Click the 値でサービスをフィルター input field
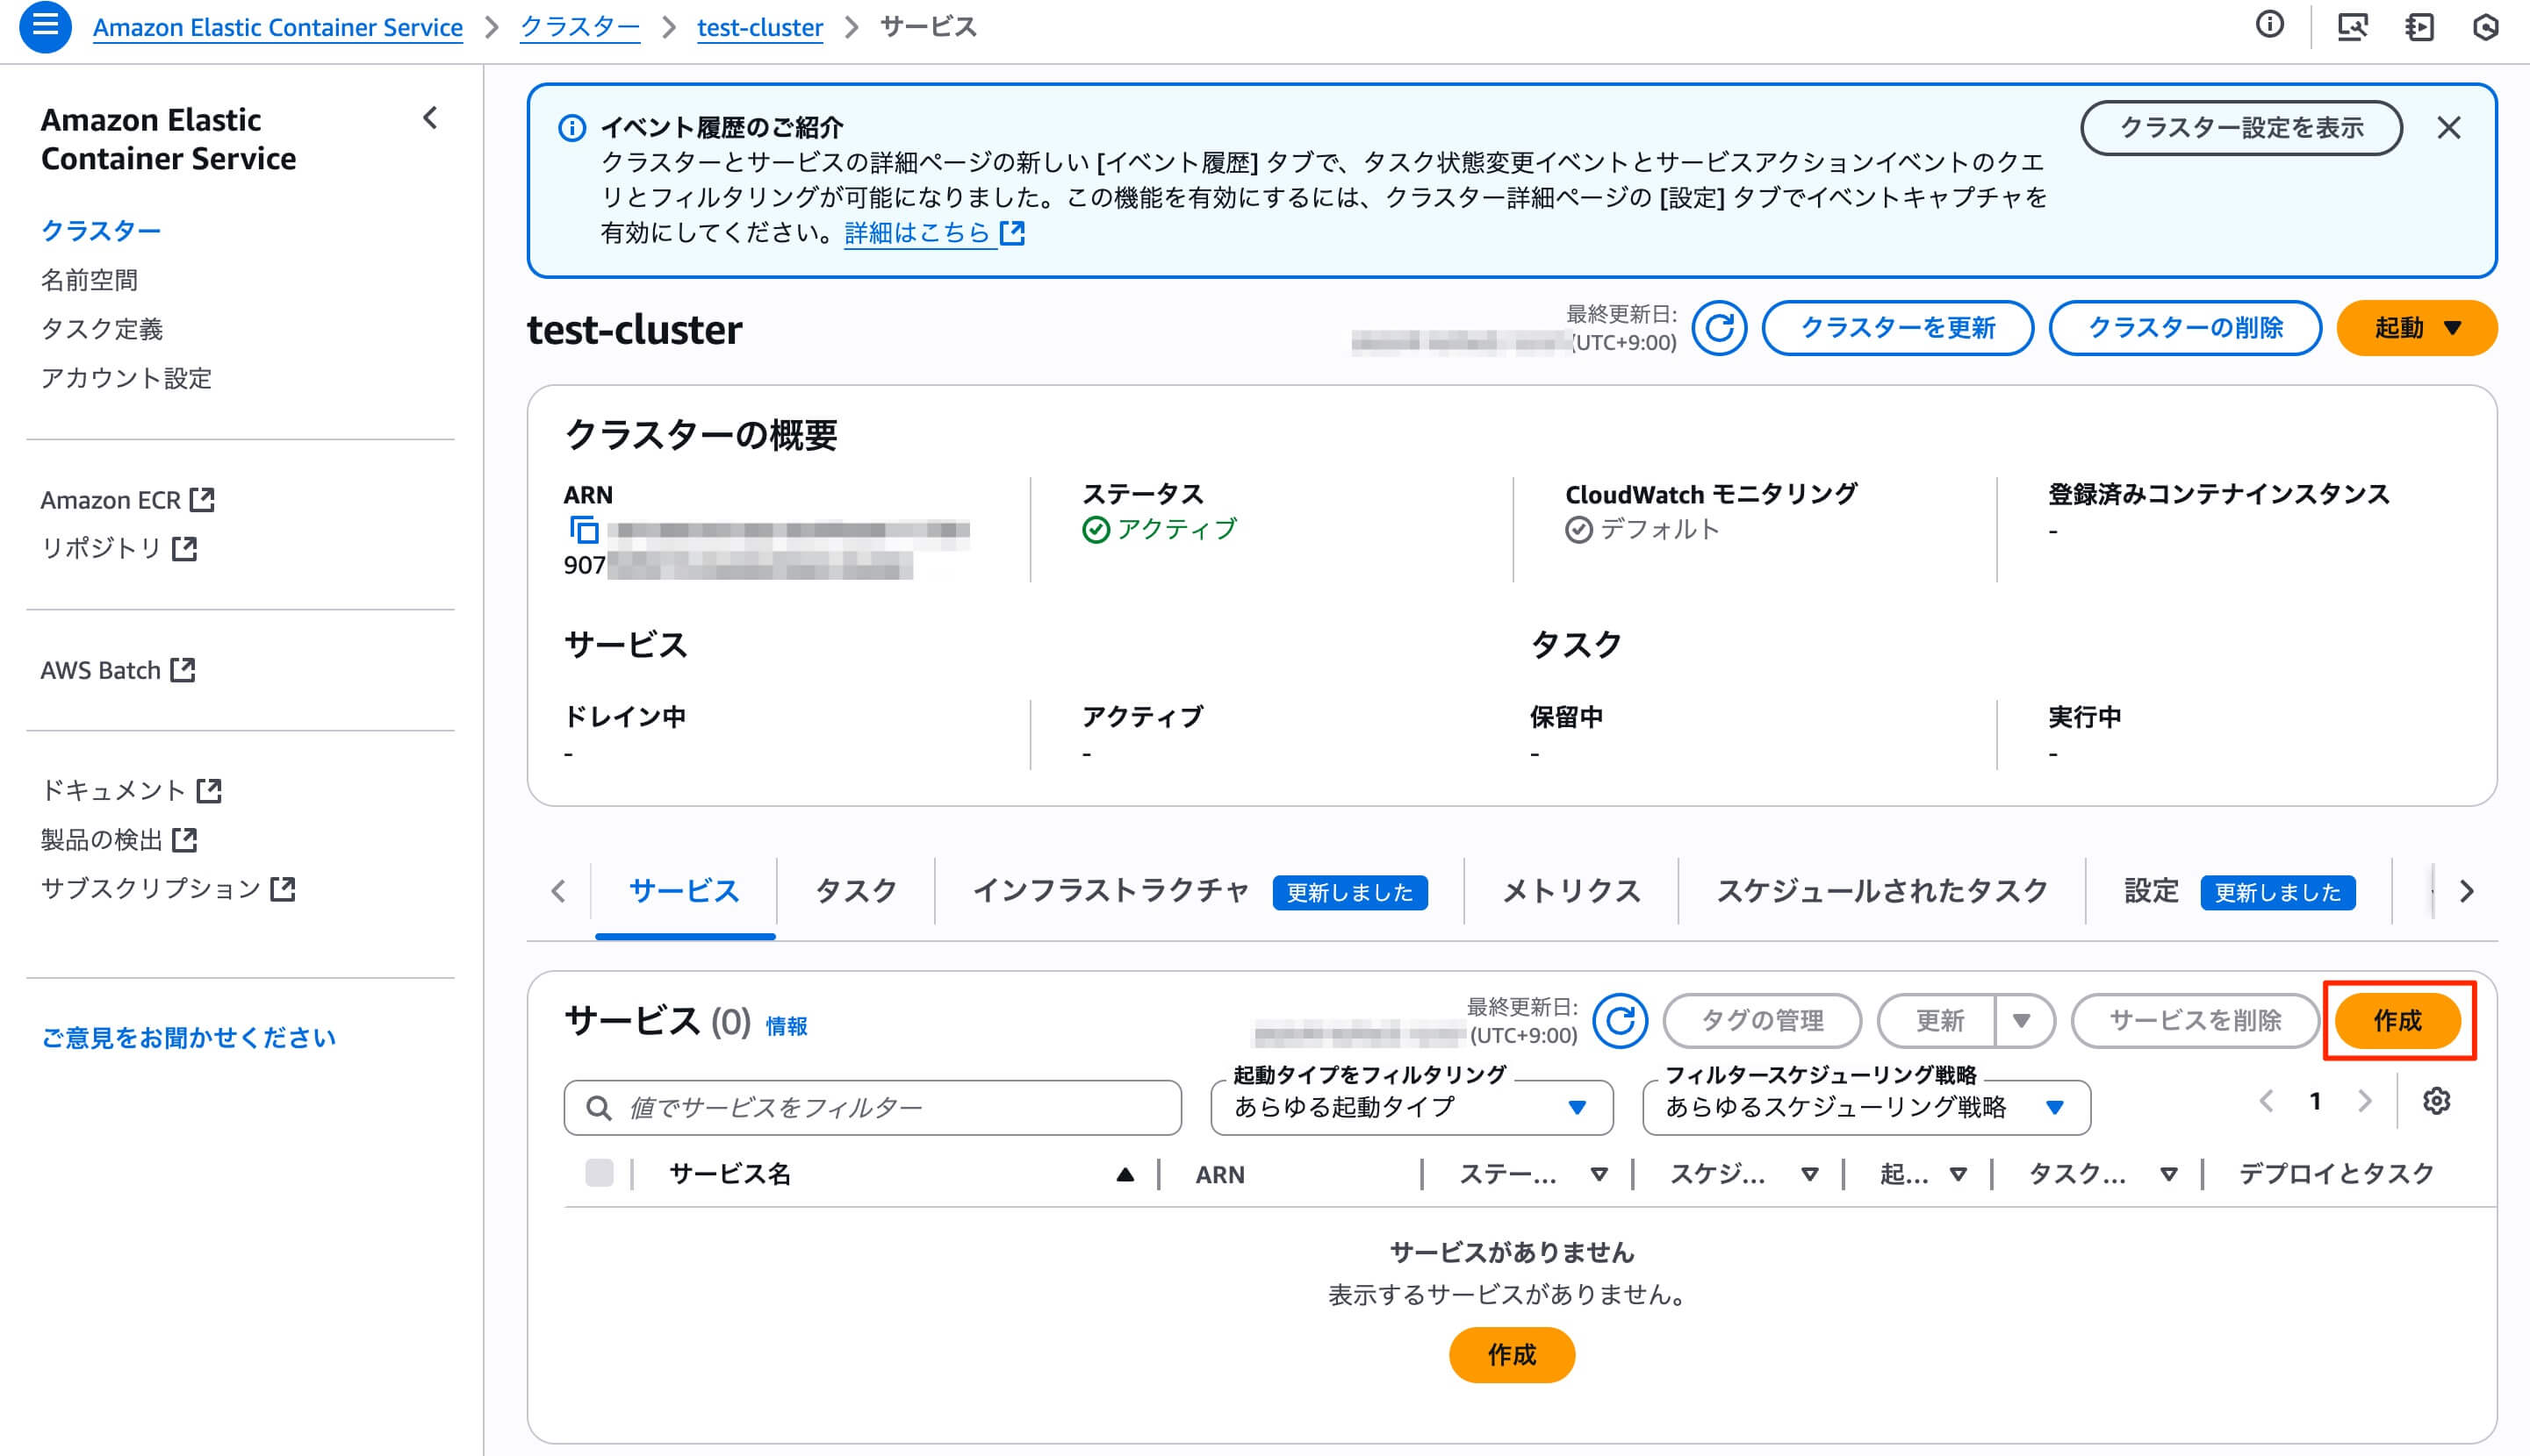 point(872,1107)
